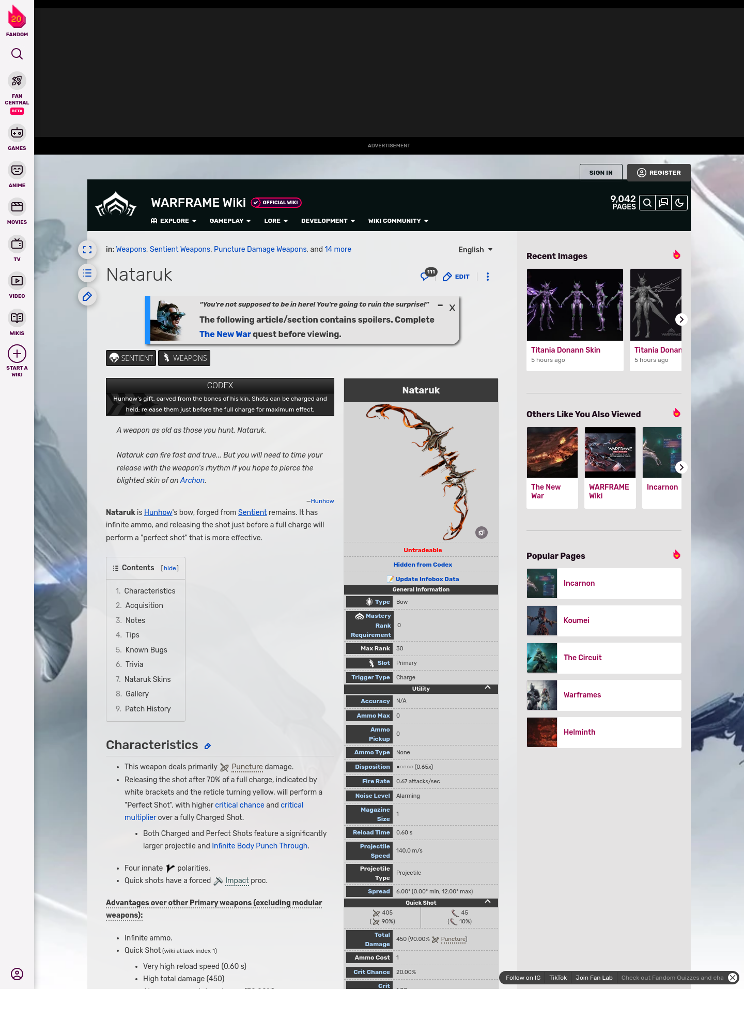Viewport: 744px width, 1034px height.
Task: Open the 111 comments bubble
Action: (428, 275)
